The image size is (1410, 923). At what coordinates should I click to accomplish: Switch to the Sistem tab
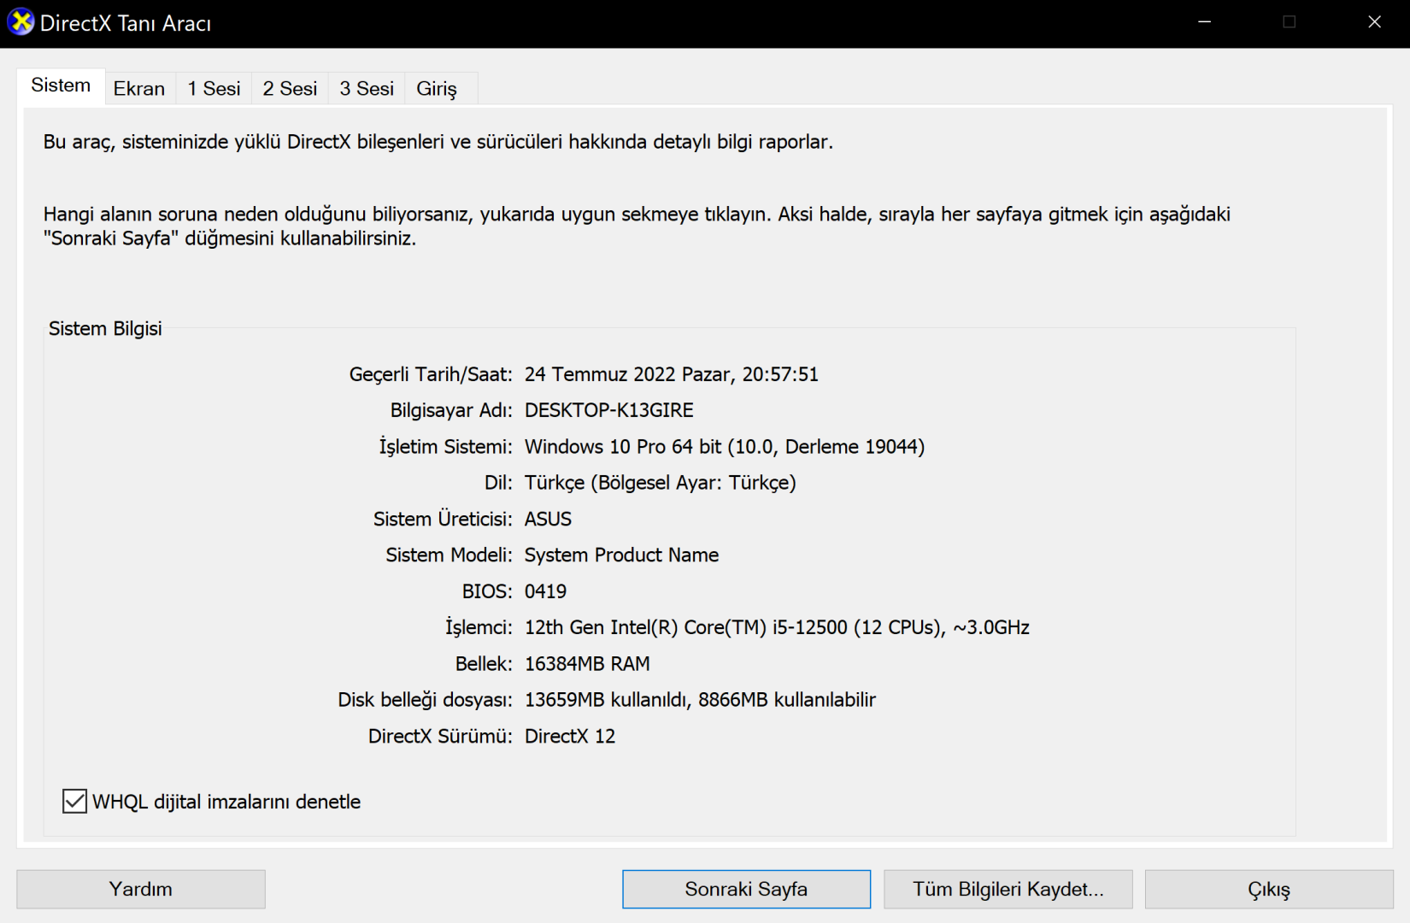(61, 85)
